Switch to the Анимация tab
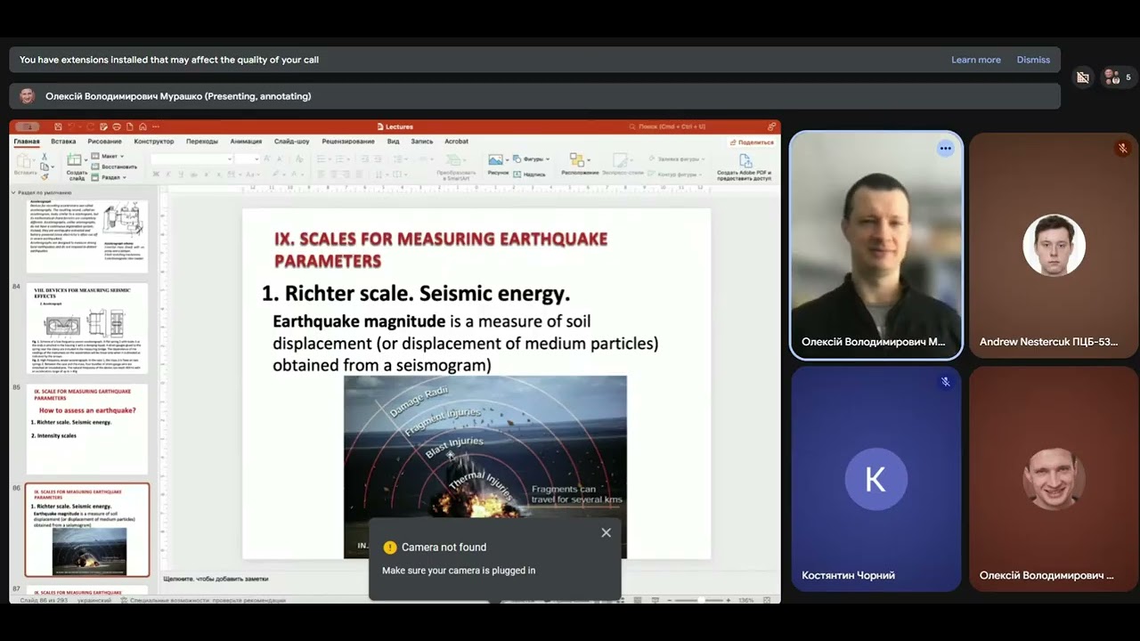 coord(246,142)
